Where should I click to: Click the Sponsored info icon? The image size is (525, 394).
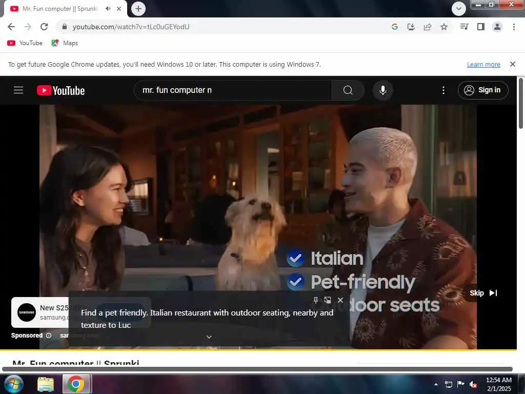point(49,336)
